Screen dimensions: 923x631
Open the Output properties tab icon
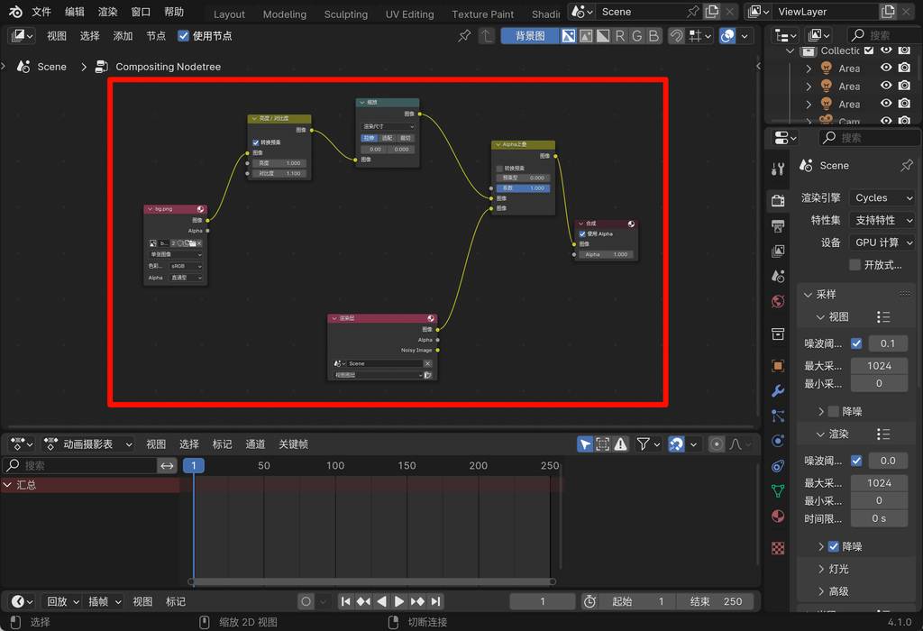pos(778,225)
